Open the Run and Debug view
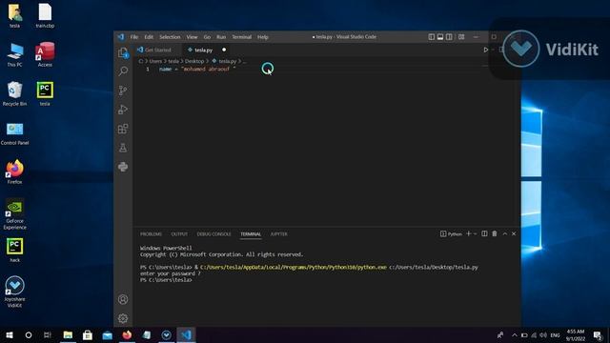Screen dimensions: 610x343 (123, 110)
